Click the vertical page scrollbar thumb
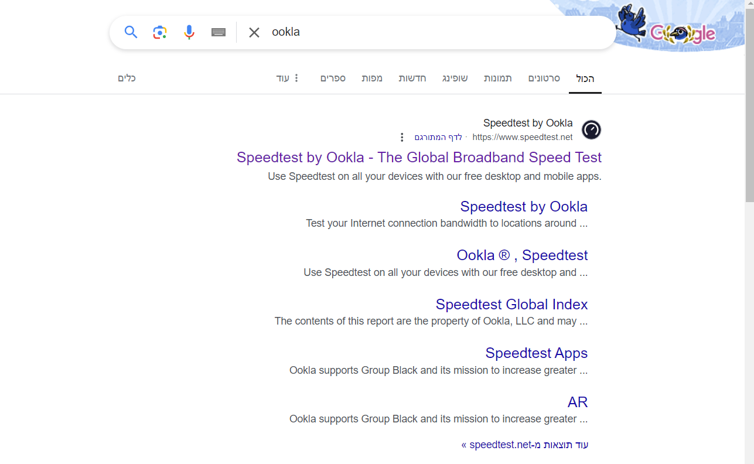 749,105
